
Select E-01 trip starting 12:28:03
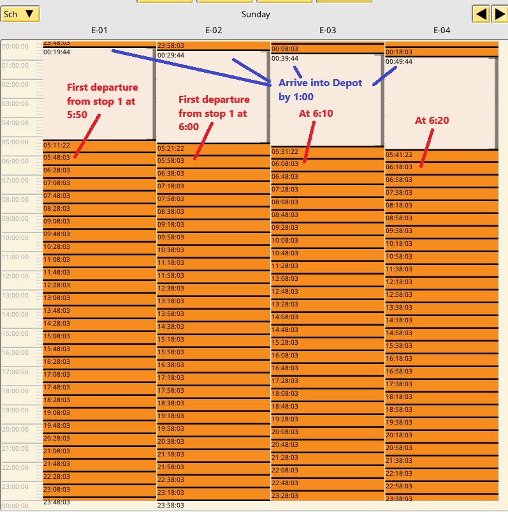(x=99, y=287)
